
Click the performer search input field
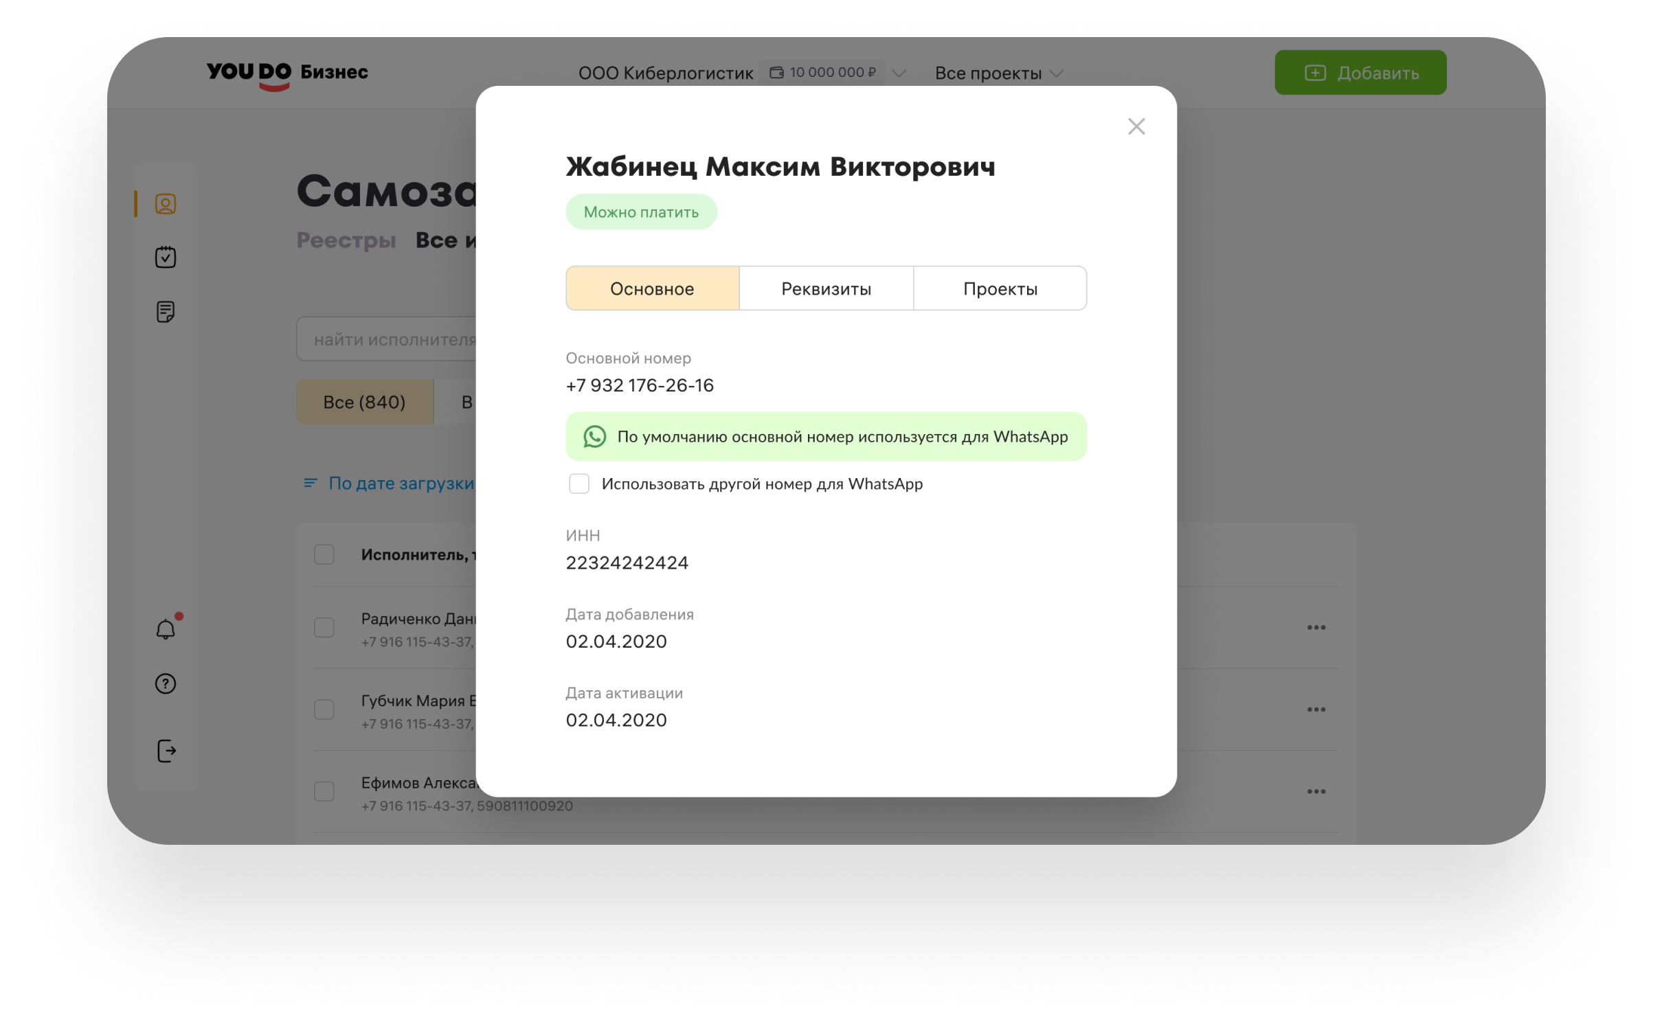[392, 338]
